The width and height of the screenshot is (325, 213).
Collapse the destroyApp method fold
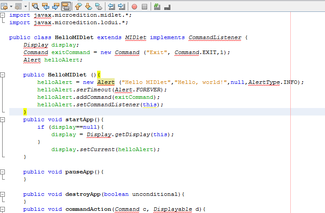(2, 194)
